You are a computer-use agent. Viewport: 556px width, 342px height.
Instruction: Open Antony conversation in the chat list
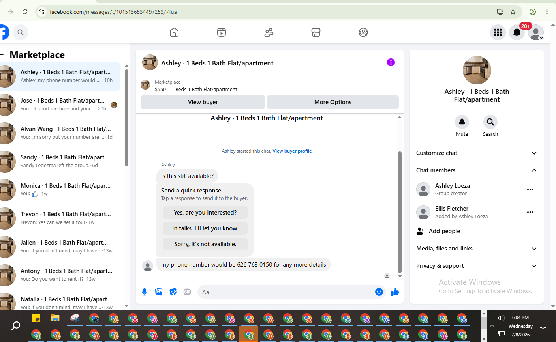tap(60, 275)
